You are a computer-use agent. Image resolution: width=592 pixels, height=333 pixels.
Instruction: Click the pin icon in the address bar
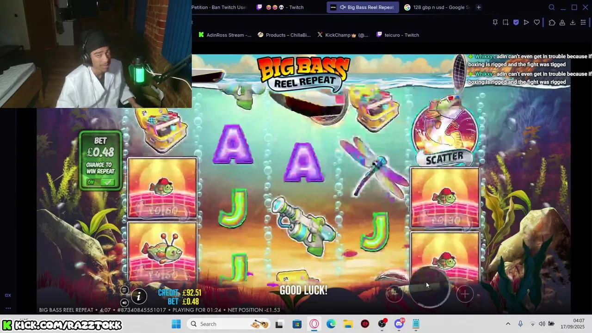point(495,22)
